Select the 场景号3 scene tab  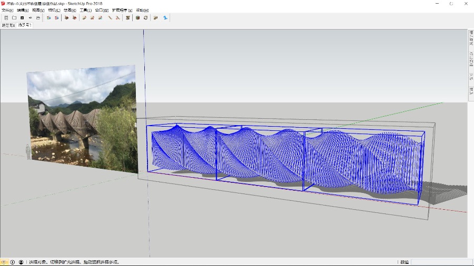[25, 25]
